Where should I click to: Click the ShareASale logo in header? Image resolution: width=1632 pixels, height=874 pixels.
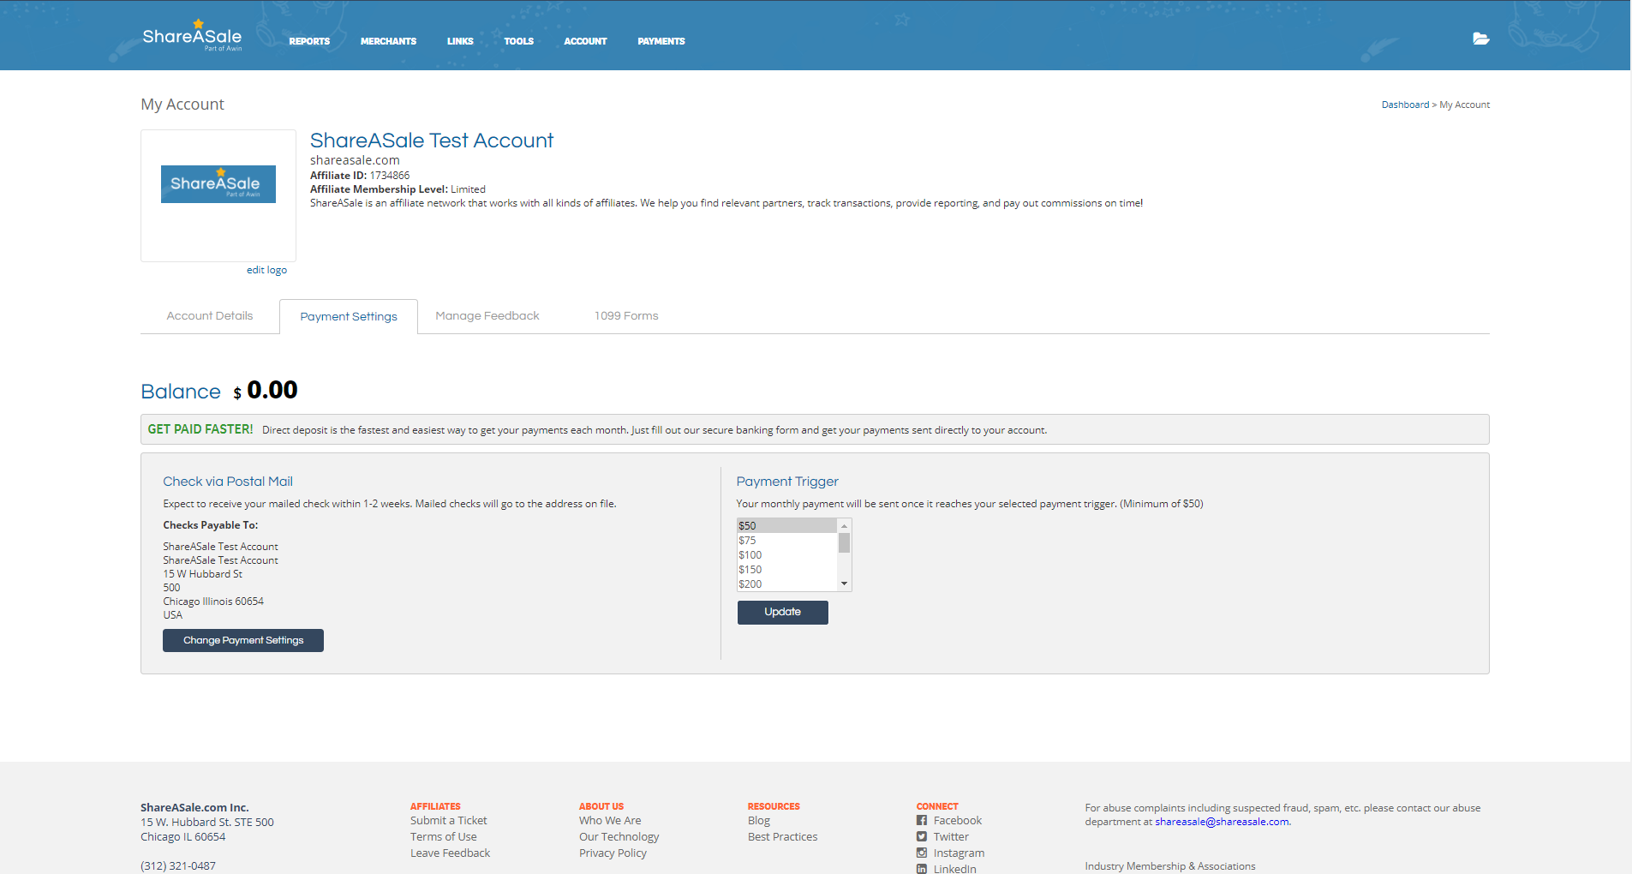click(192, 38)
